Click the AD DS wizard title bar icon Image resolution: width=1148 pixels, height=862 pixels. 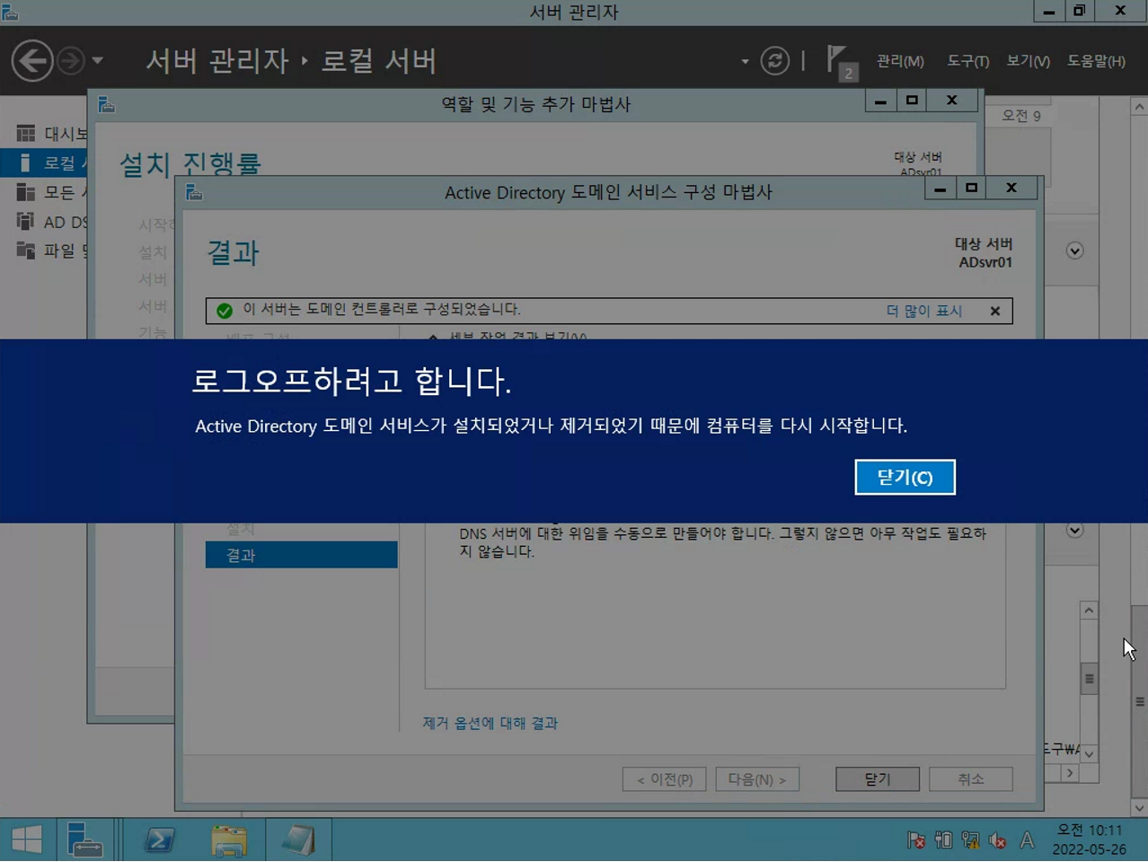pyautogui.click(x=194, y=191)
